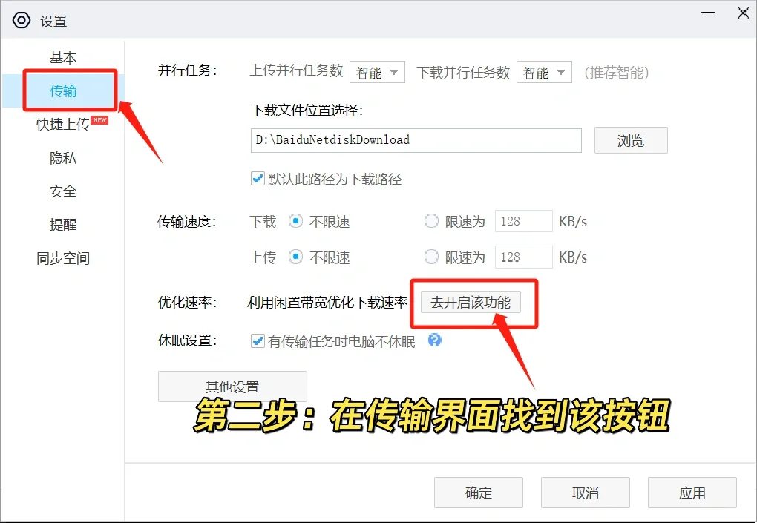Click 应用 to apply settings

coord(692,492)
